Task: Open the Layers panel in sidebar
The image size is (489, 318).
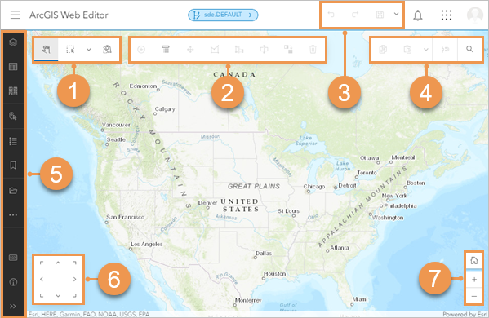Action: [x=13, y=42]
